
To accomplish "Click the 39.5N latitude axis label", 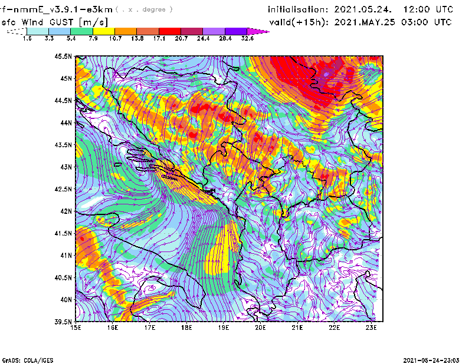I will (x=63, y=322).
